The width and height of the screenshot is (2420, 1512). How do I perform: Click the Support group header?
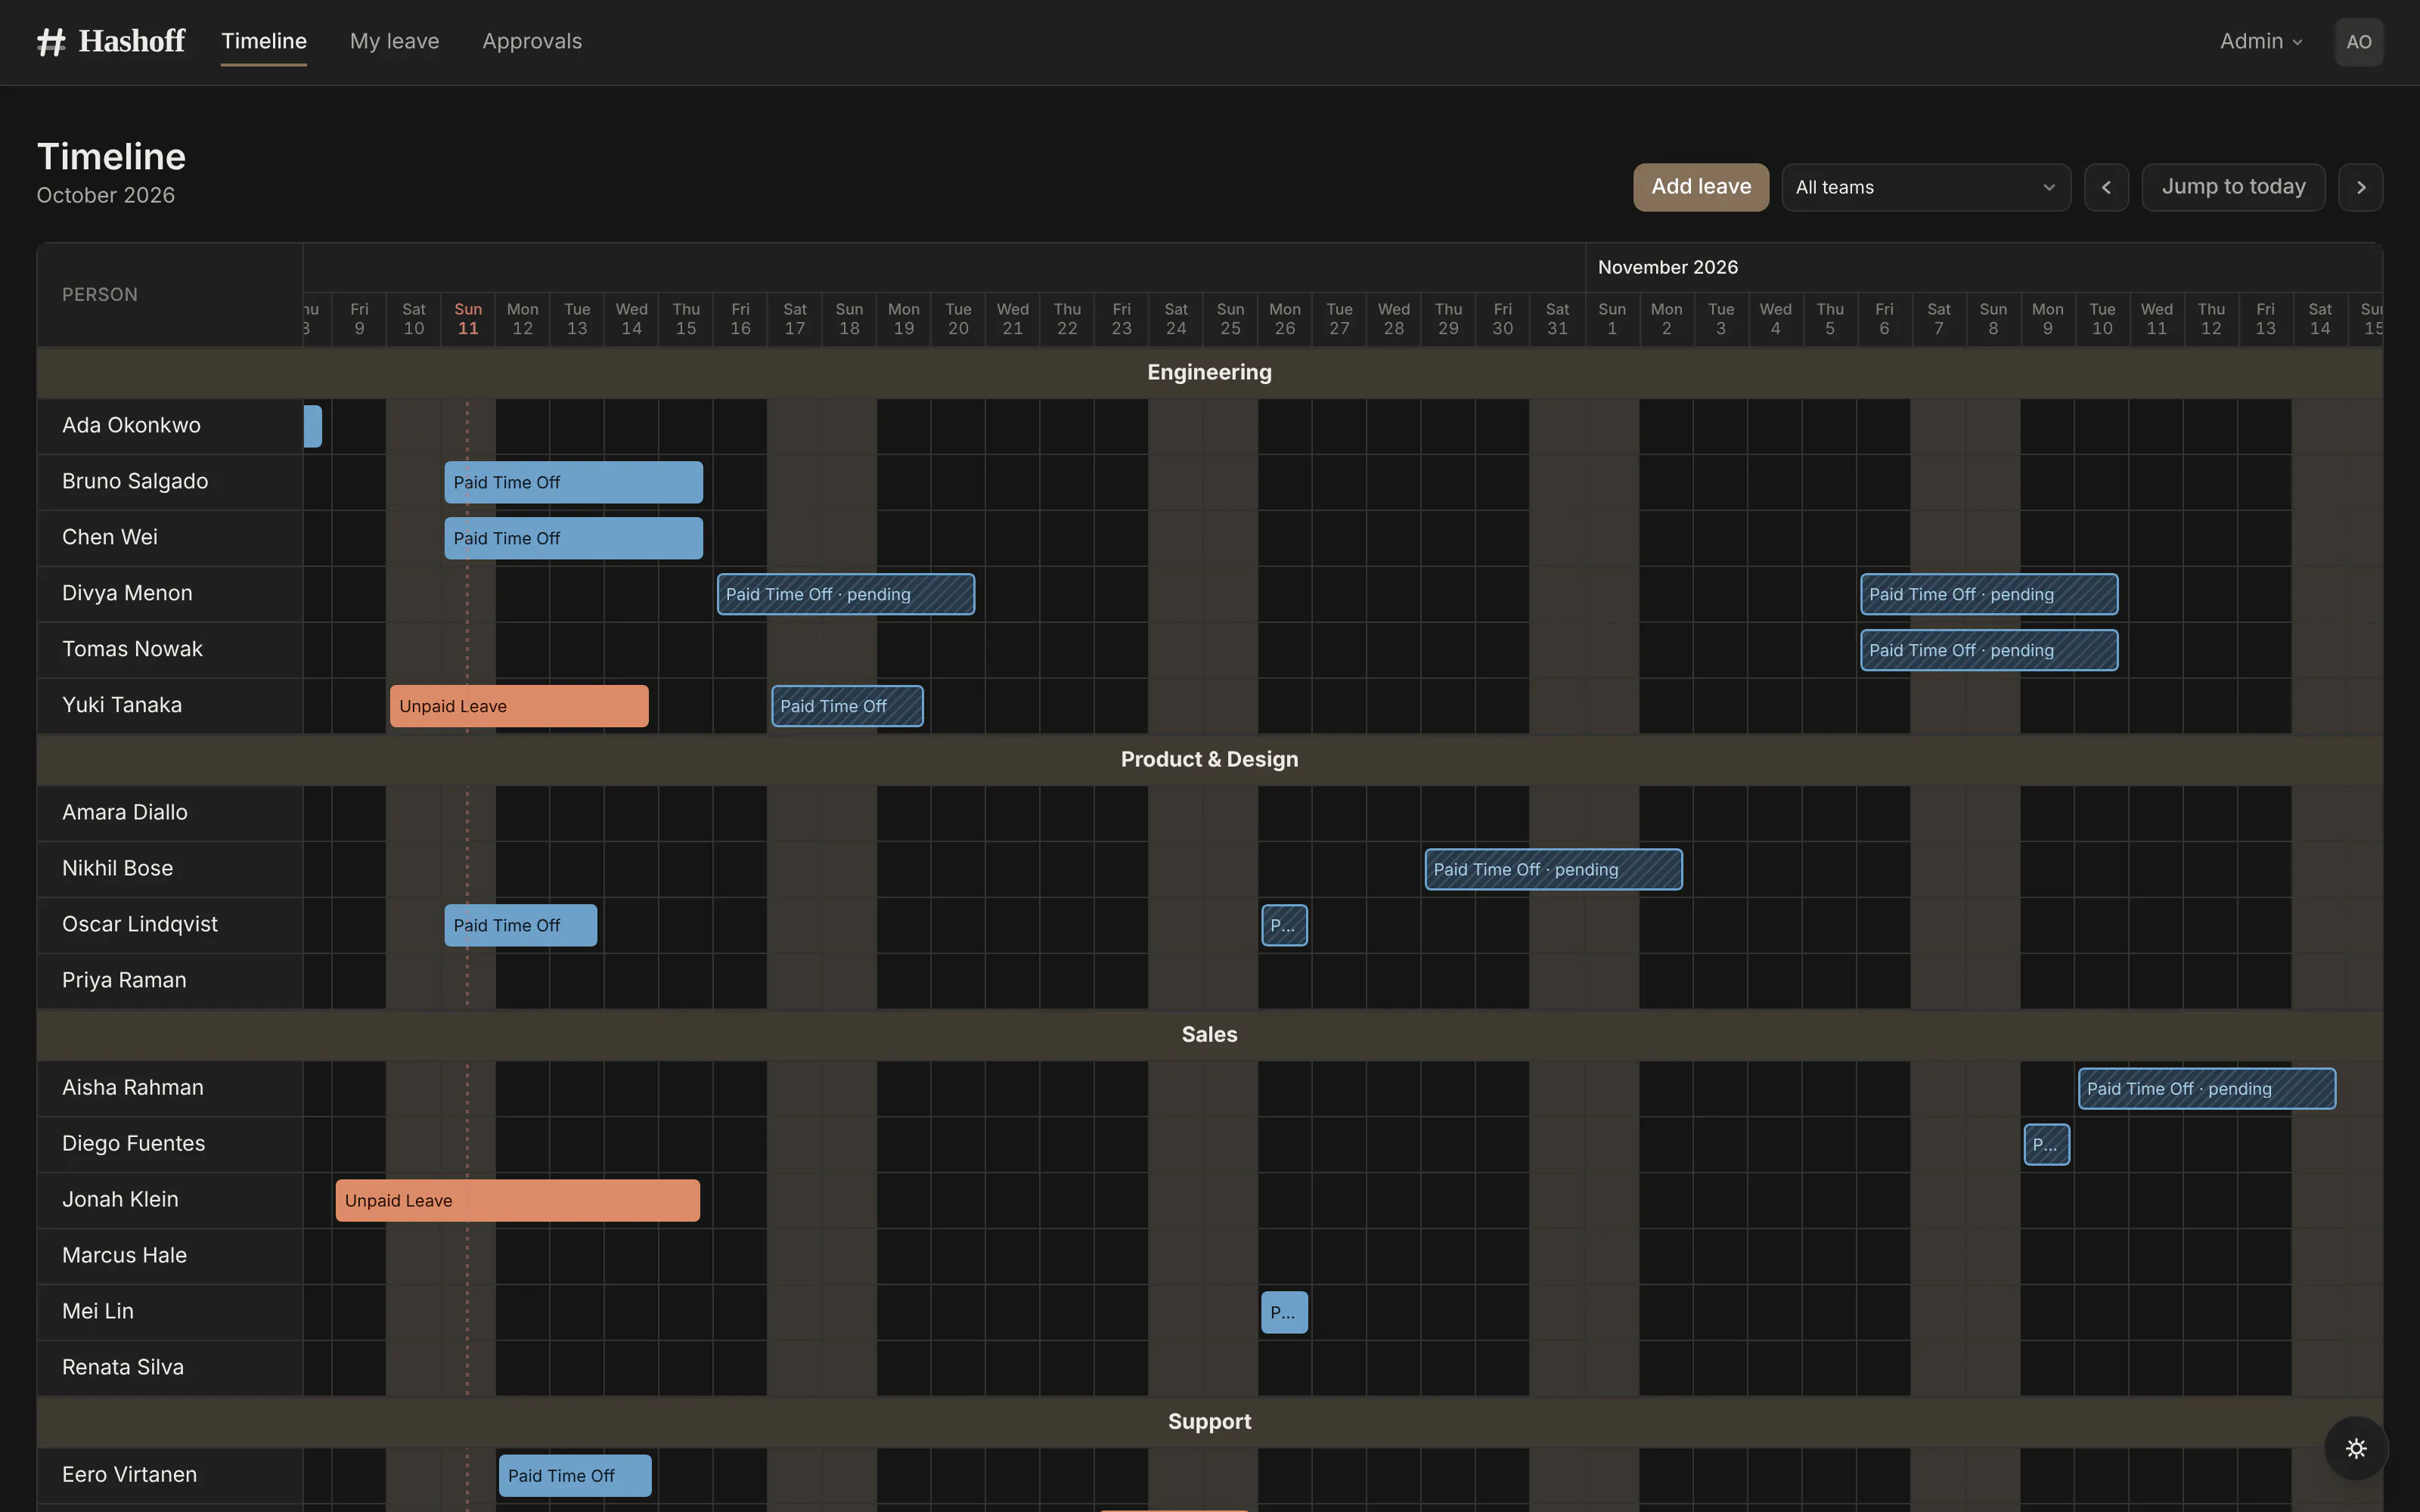click(1209, 1421)
